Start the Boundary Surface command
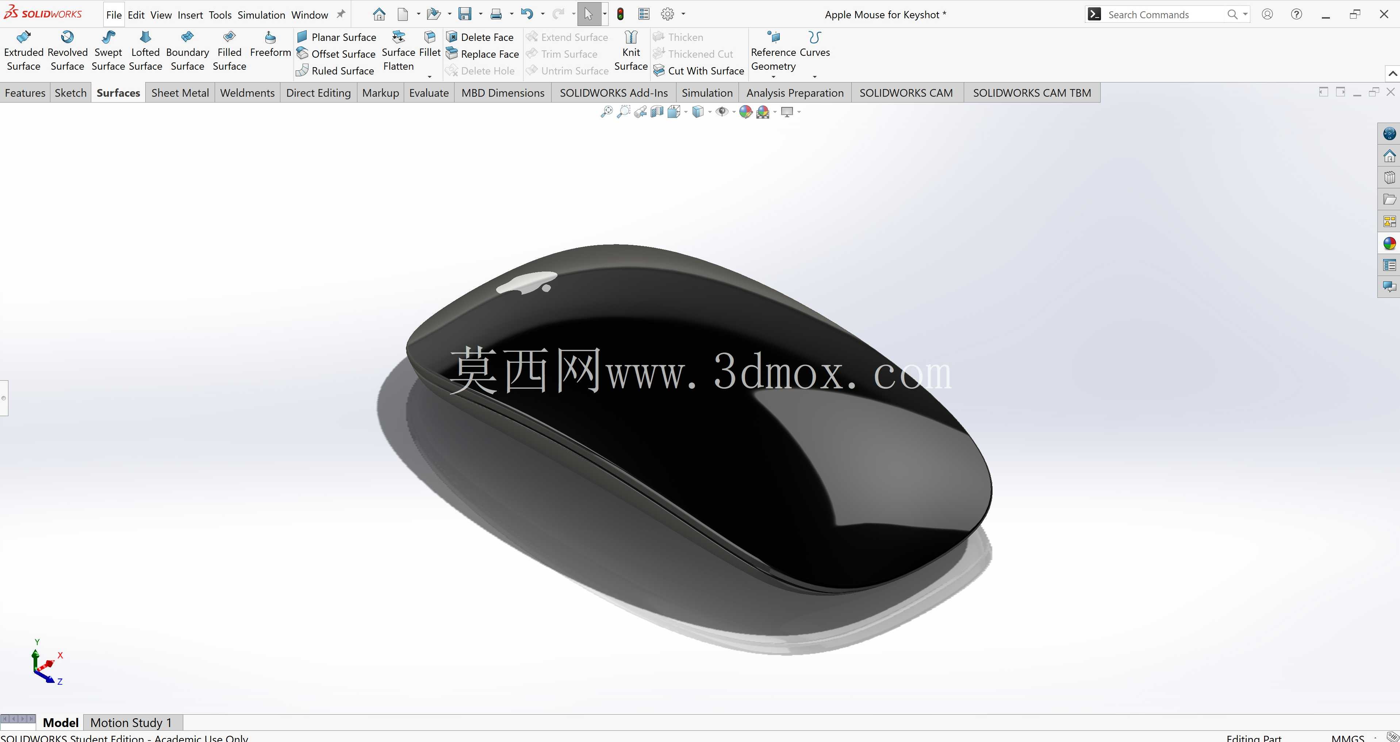Screen dimensions: 1400x742 point(188,51)
